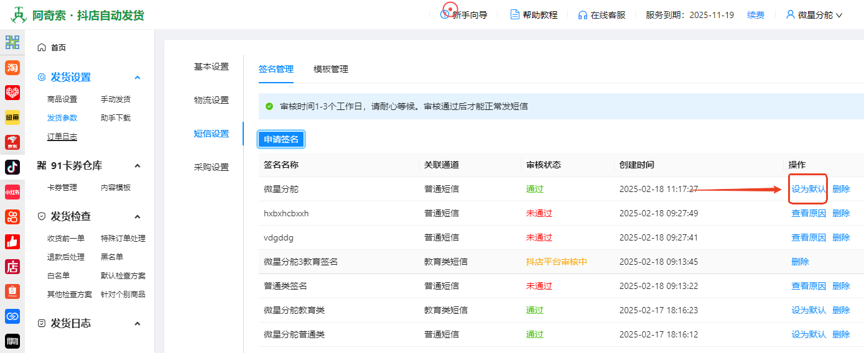This screenshot has height=353, width=864.
Task: Click the headset 在线客服 icon
Action: tap(582, 15)
